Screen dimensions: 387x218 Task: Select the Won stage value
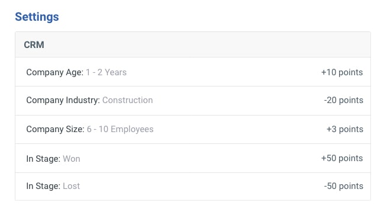(x=72, y=159)
